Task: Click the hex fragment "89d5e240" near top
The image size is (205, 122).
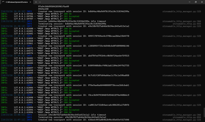Action: tap(43, 9)
